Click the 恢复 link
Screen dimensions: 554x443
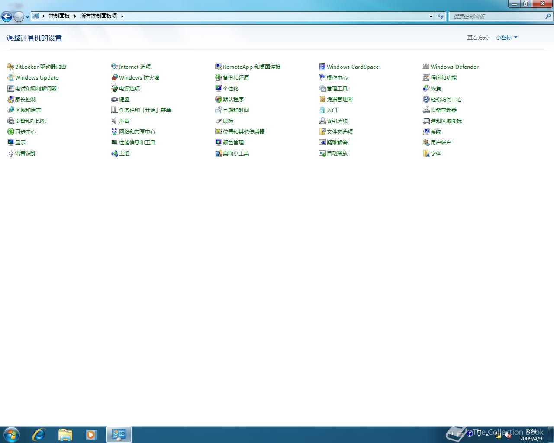coord(436,88)
